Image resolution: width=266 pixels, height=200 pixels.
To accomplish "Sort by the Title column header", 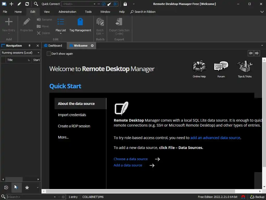I will pos(19,60).
